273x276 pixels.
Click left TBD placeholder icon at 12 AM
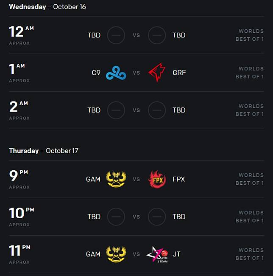pos(116,35)
